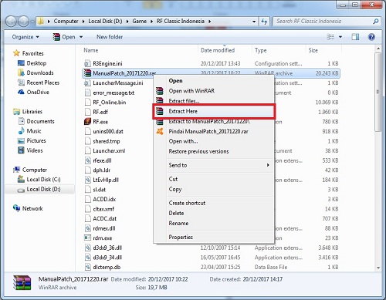This screenshot has width=386, height=300.
Task: Open the Music library
Action: [34, 131]
